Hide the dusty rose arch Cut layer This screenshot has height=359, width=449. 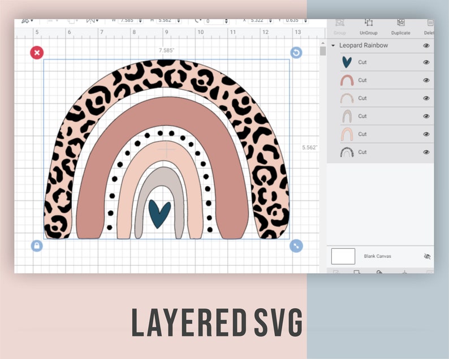[x=426, y=80]
